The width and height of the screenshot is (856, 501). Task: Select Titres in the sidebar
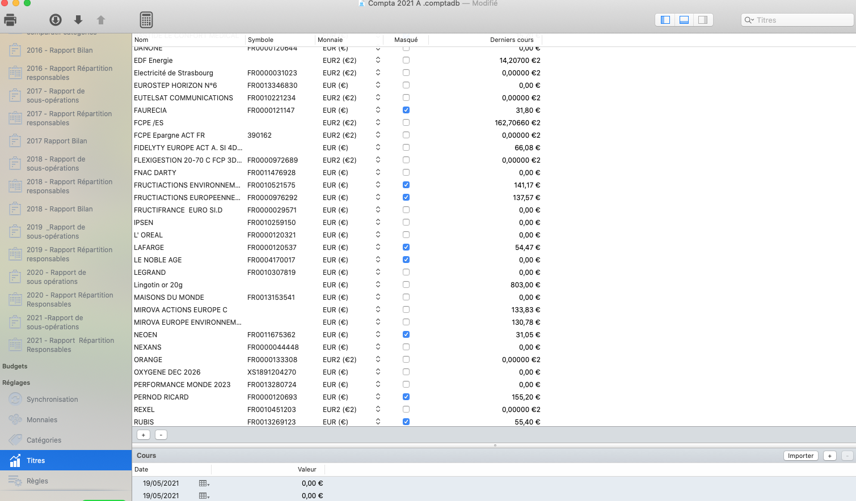(66, 460)
